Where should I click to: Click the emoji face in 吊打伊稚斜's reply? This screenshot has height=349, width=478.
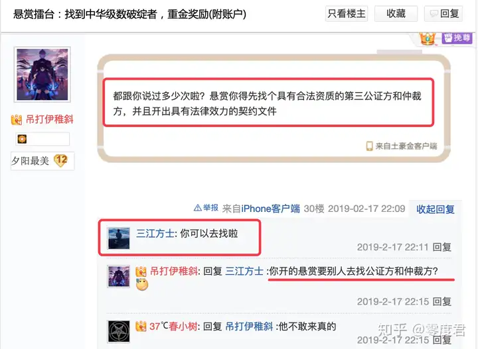[142, 285]
